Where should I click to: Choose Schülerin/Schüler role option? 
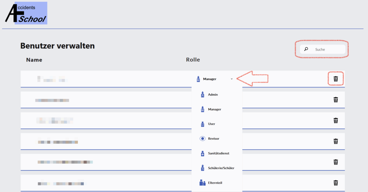click(x=221, y=168)
